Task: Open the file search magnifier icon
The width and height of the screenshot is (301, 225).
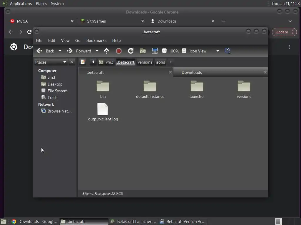Action: click(x=228, y=51)
